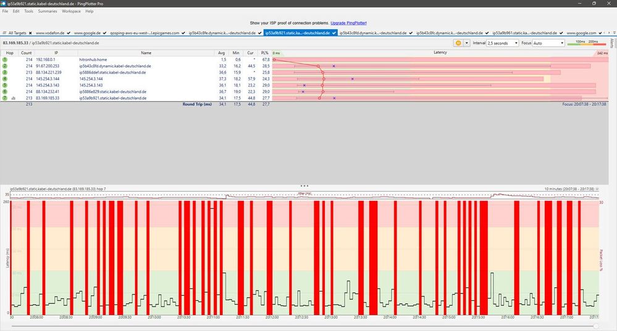
Task: Open the Focus Auto dropdown
Action: click(547, 43)
